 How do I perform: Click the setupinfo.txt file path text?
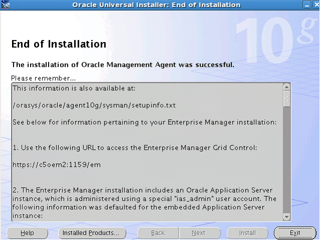point(94,105)
